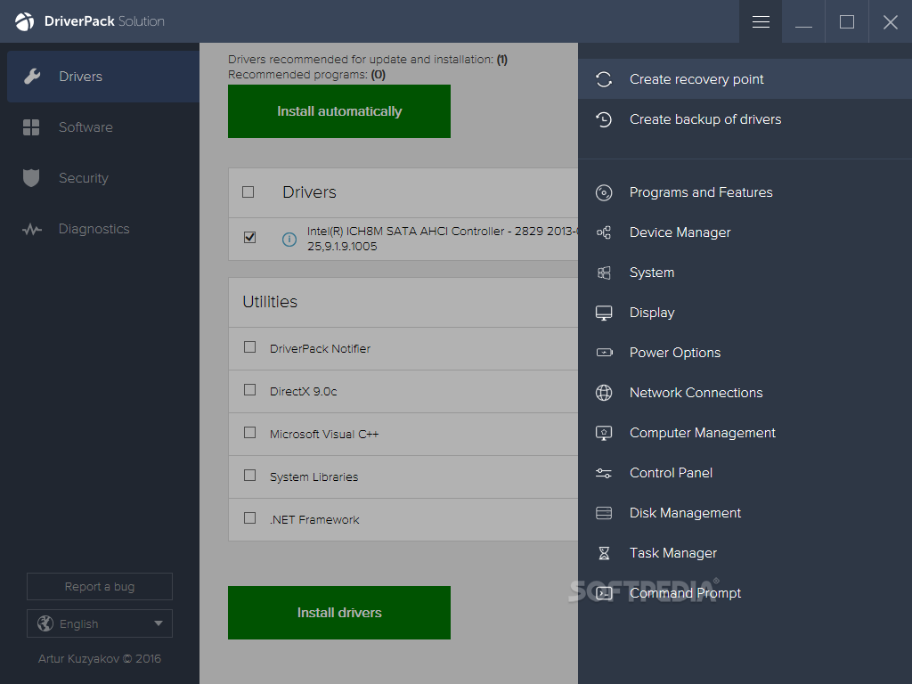Click the Disk Management icon

tap(604, 513)
